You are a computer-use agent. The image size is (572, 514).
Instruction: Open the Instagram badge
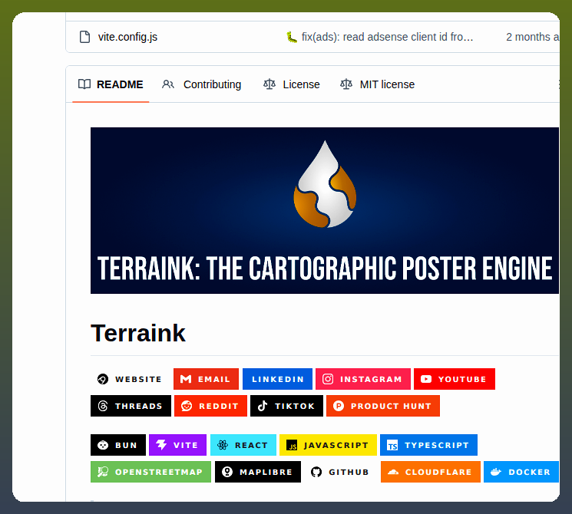click(363, 379)
